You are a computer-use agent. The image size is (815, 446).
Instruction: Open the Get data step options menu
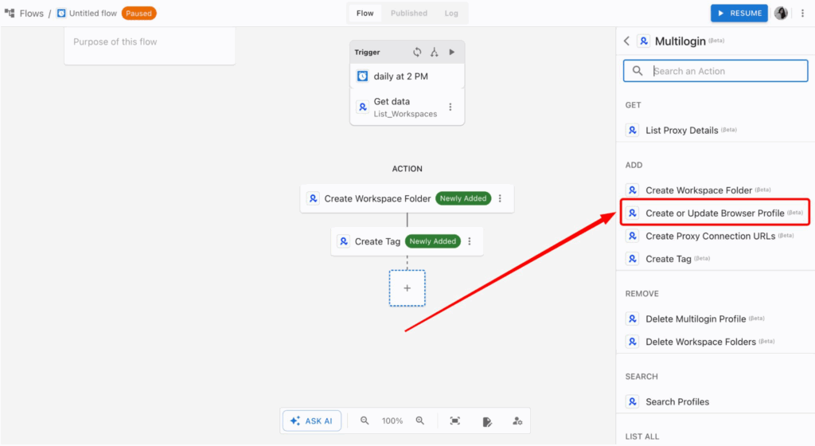[x=450, y=107]
